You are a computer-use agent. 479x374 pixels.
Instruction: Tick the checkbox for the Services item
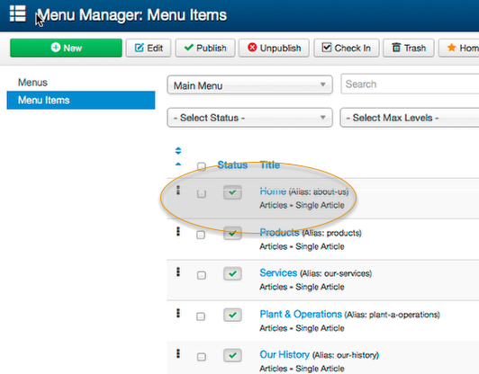202,275
